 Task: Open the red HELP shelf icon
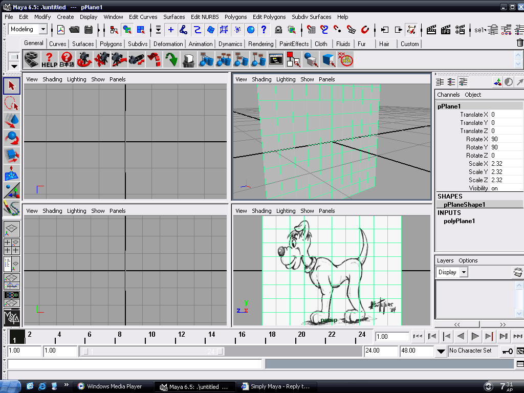49,59
